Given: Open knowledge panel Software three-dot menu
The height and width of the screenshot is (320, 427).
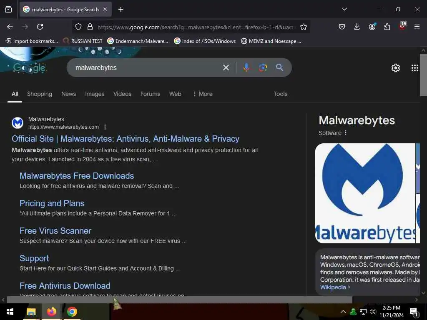Looking at the screenshot, I should (346, 133).
